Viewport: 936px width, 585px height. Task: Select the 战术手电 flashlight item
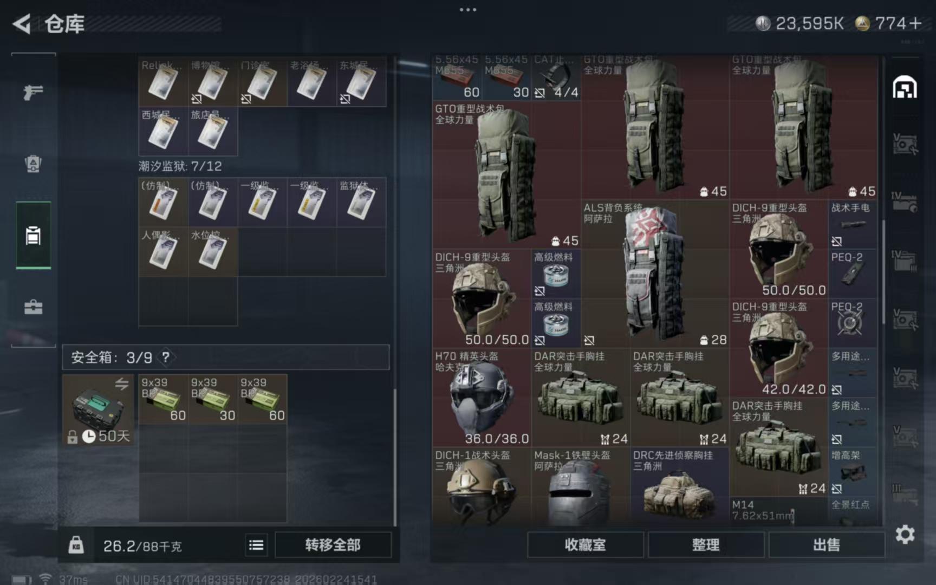point(852,224)
